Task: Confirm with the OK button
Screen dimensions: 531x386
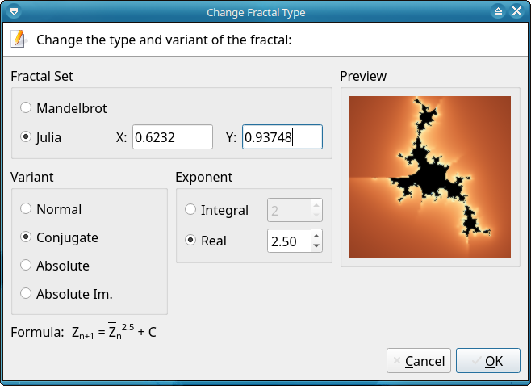Action: pyautogui.click(x=487, y=361)
